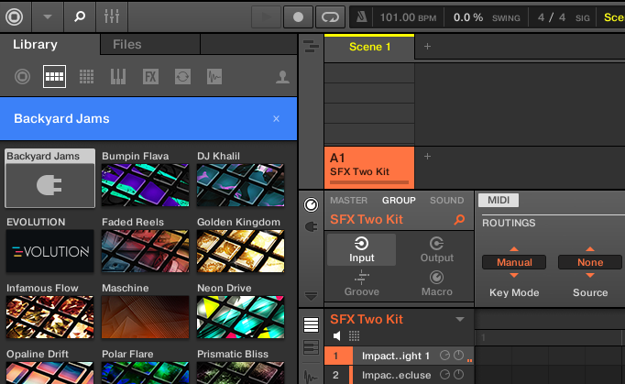The width and height of the screenshot is (625, 384).
Task: Mute group with the speaker icon
Action: (337, 336)
